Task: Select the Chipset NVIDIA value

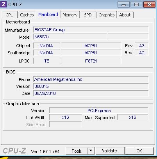Action: [x=46, y=46]
